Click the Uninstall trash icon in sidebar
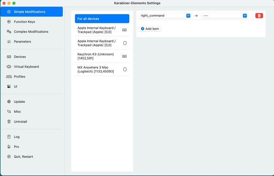Image resolution: width=274 pixels, height=176 pixels. 9,121
